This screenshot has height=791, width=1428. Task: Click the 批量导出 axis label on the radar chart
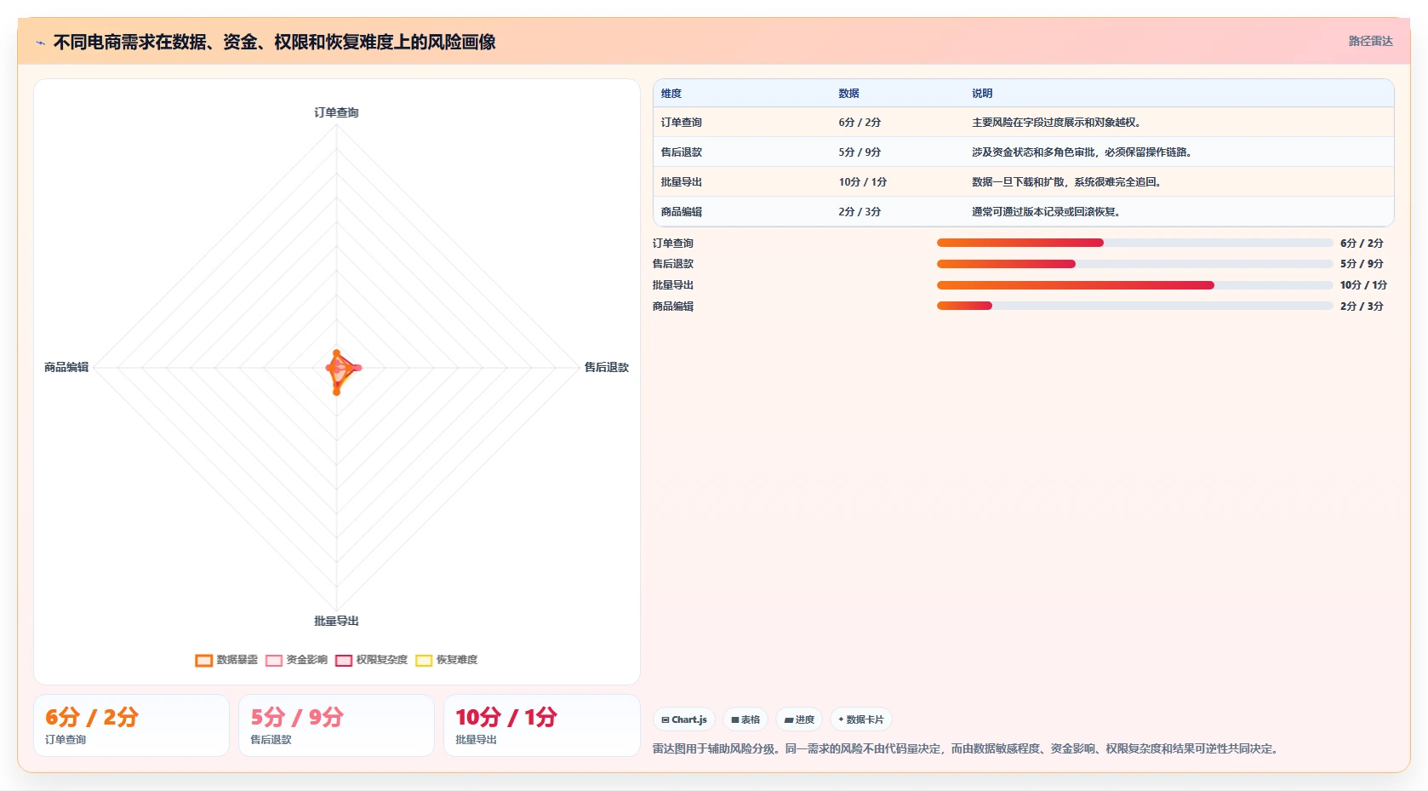336,621
